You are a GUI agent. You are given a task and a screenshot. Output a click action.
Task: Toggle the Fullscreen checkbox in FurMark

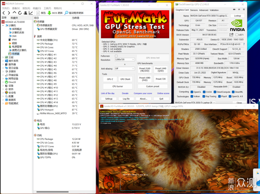click(x=116, y=56)
